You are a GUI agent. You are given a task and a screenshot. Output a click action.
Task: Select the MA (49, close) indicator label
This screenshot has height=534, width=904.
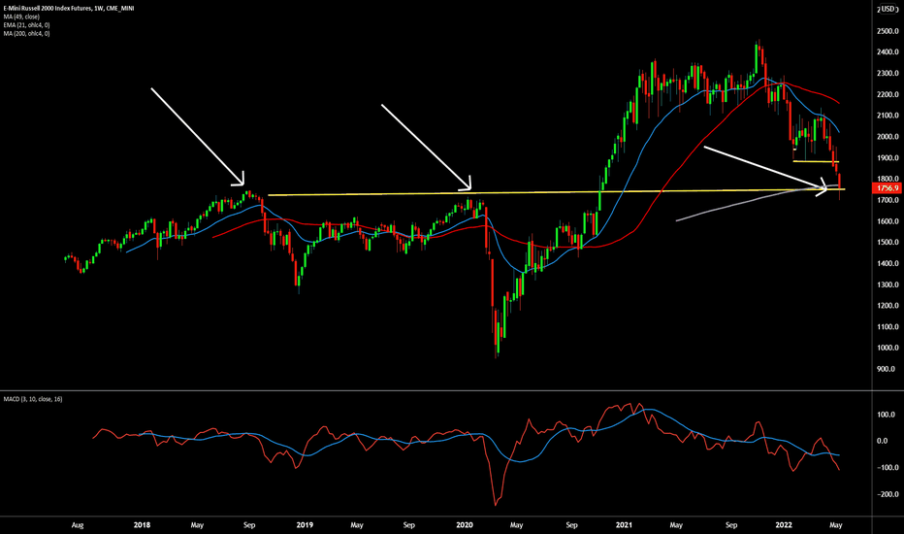point(21,17)
